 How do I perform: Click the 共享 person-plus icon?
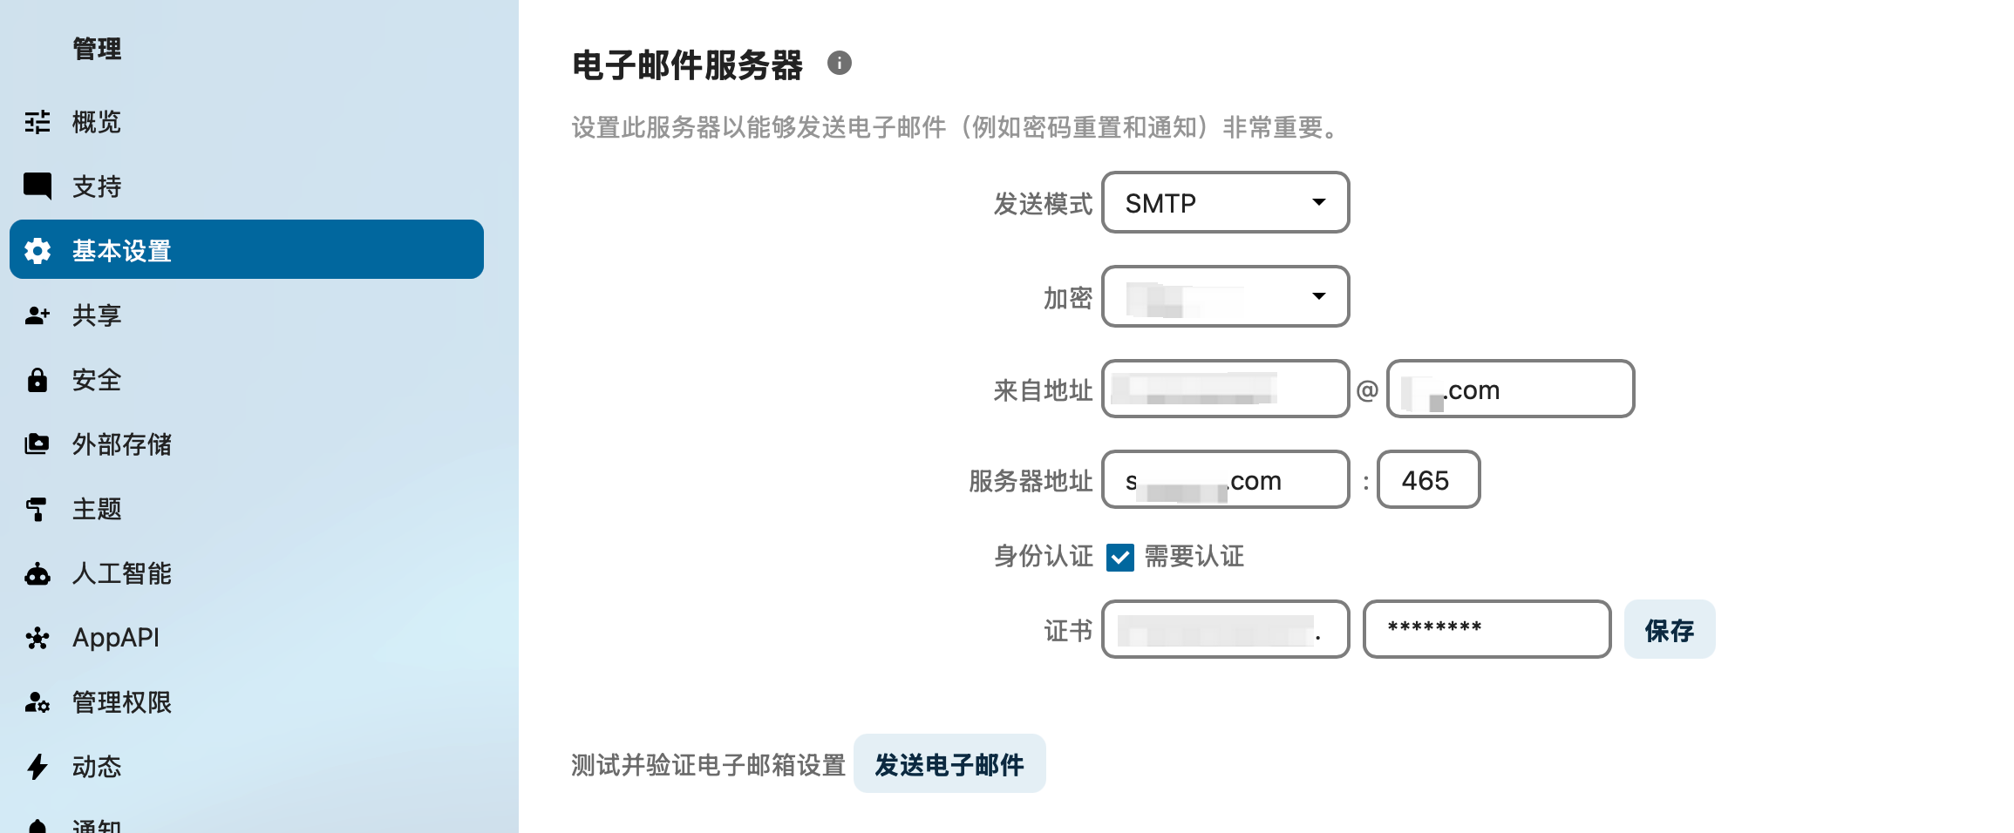tap(37, 315)
